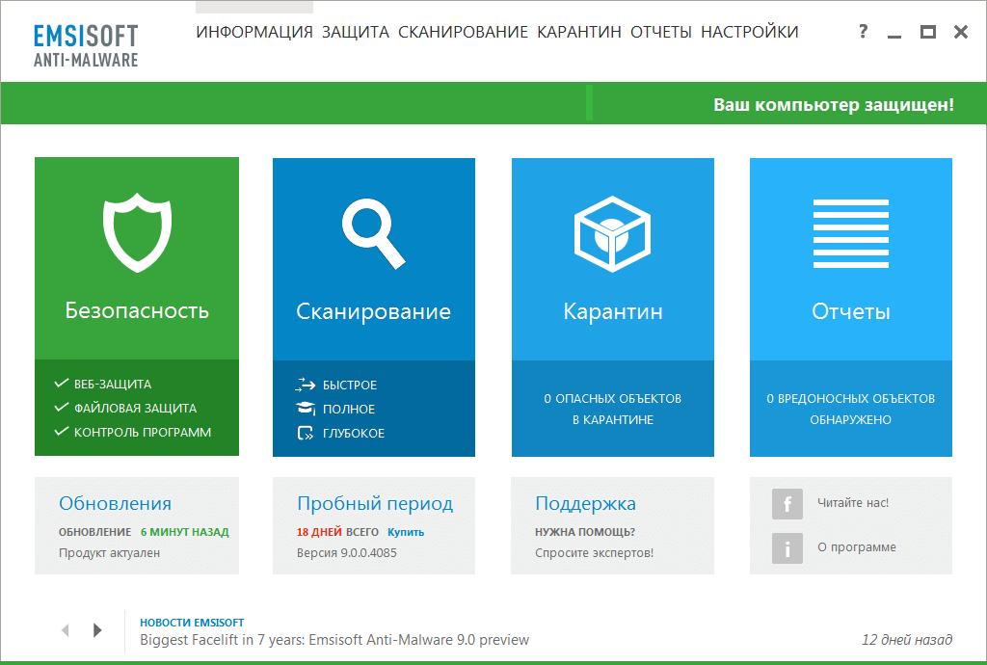Click the Купить link
This screenshot has height=665, width=987.
pyautogui.click(x=405, y=532)
